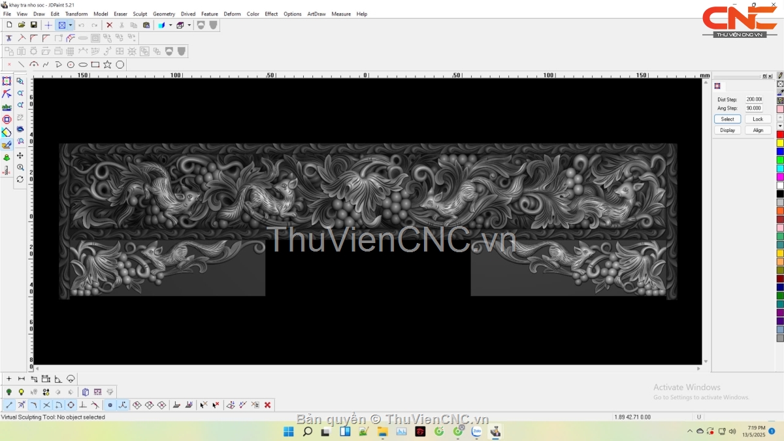Toggle the crosshair cursor button in toolbar
The image size is (784, 441).
[x=48, y=25]
